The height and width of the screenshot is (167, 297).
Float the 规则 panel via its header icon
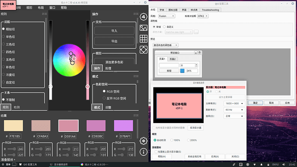point(43,14)
